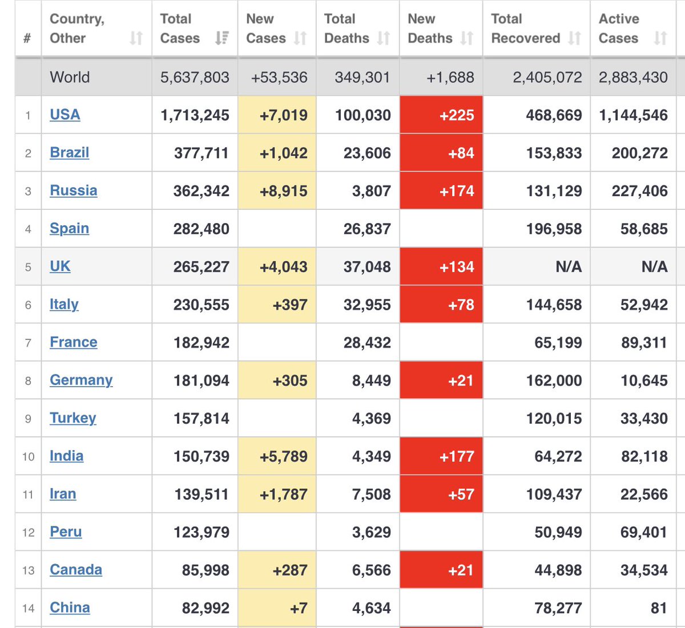Select Russia new cases +8,915

point(283,191)
